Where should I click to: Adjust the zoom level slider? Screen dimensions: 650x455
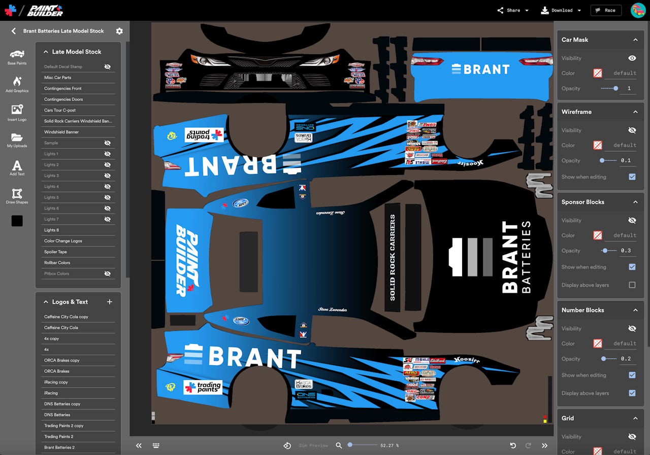(x=363, y=445)
